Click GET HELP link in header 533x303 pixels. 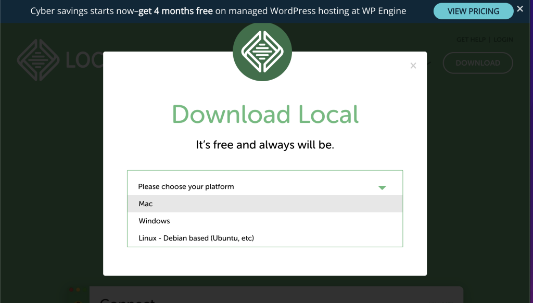pos(471,40)
